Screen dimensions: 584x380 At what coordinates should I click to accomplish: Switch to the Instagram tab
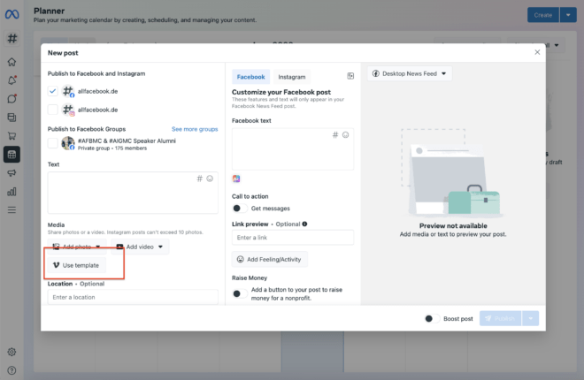pos(292,77)
